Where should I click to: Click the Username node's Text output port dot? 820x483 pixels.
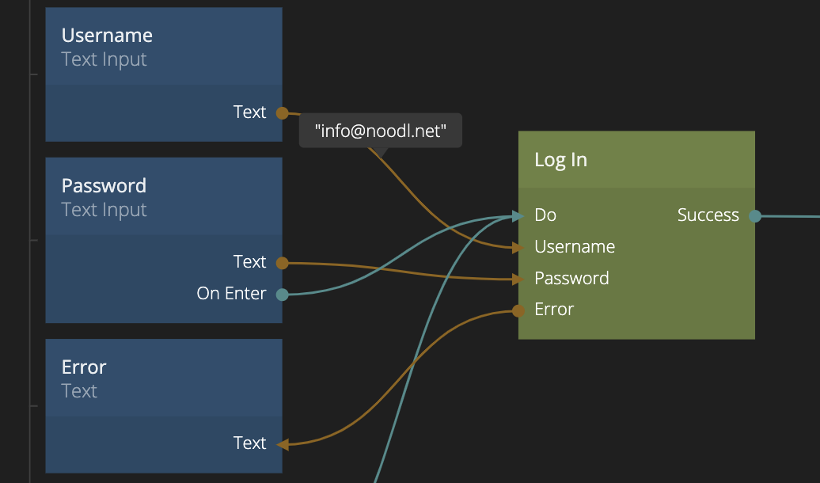point(282,113)
